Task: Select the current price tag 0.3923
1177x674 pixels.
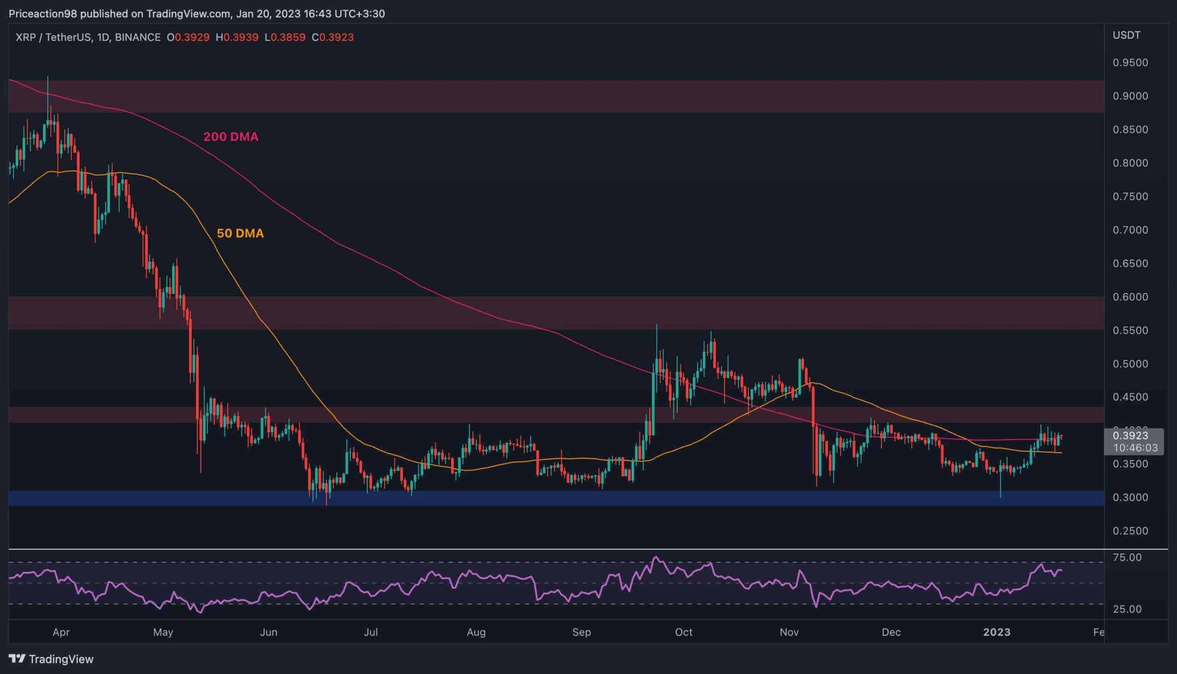Action: [x=1130, y=436]
